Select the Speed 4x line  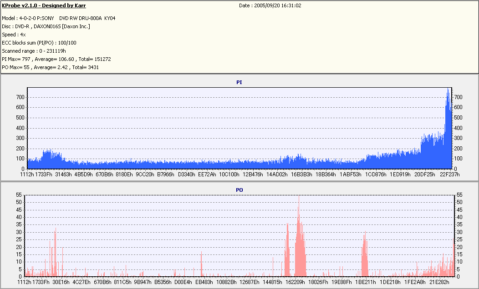14,35
